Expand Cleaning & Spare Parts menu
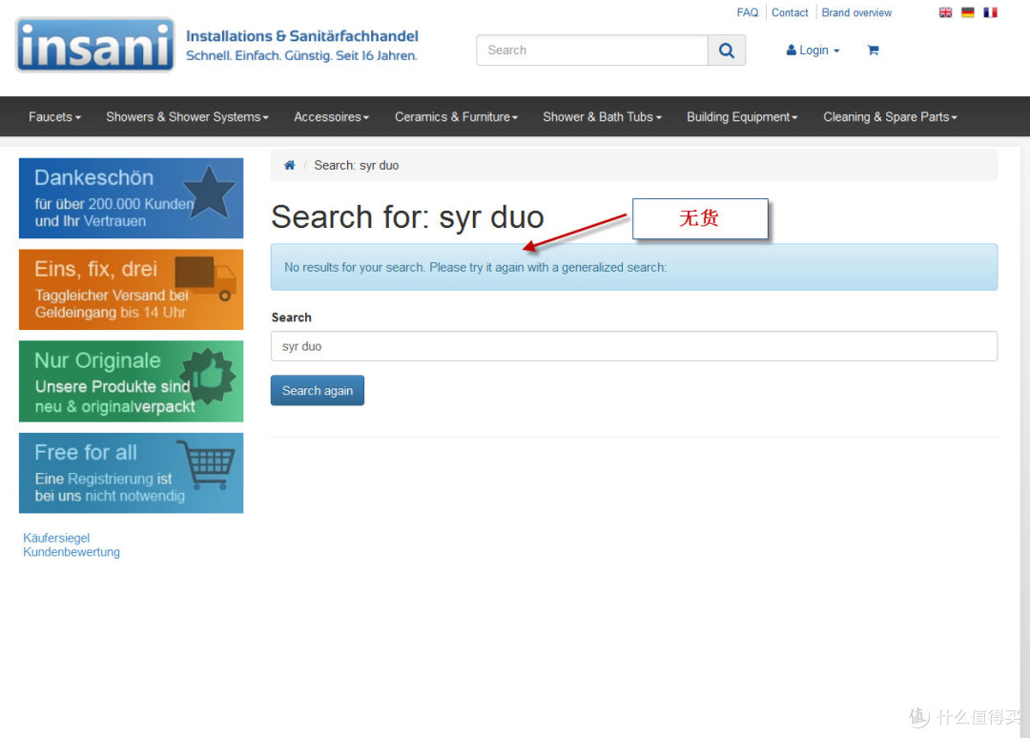1030x738 pixels. point(890,117)
